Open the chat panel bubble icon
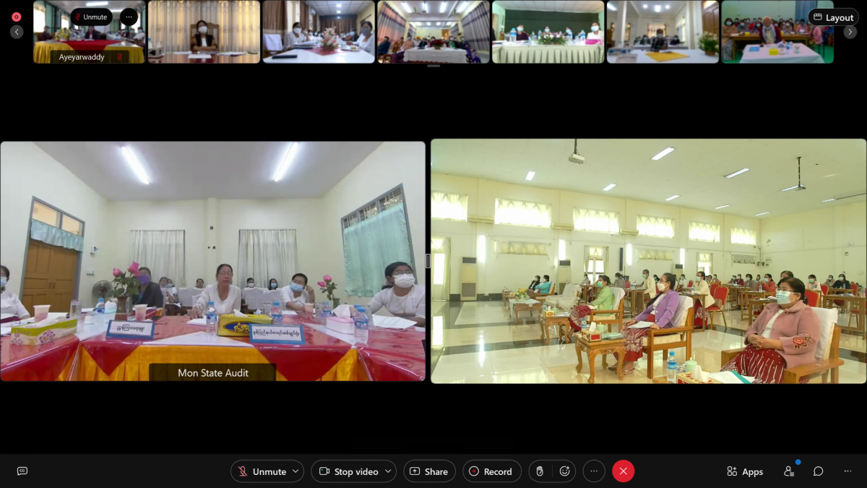The image size is (867, 488). pos(818,471)
